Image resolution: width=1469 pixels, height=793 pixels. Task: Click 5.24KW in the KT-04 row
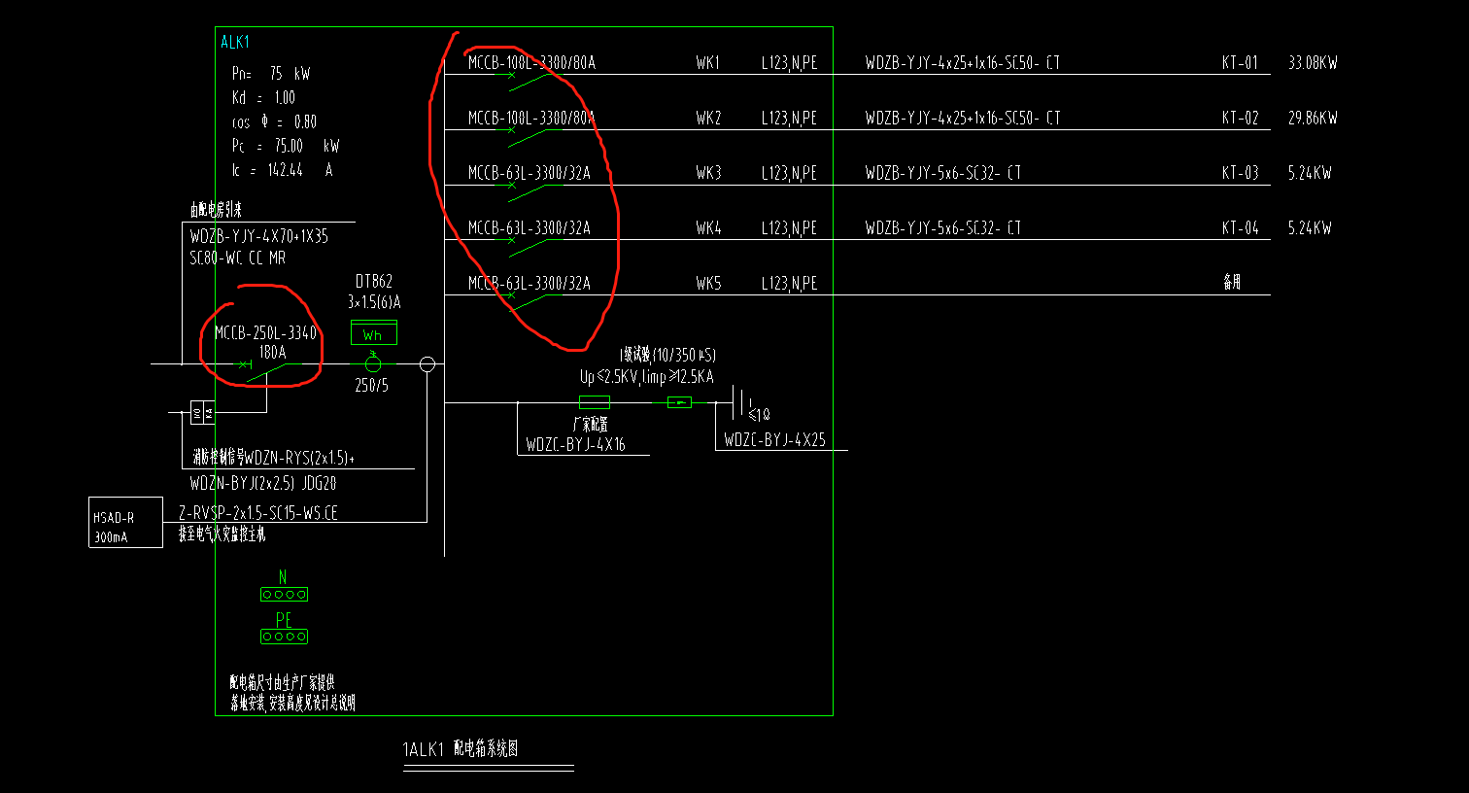[1310, 228]
